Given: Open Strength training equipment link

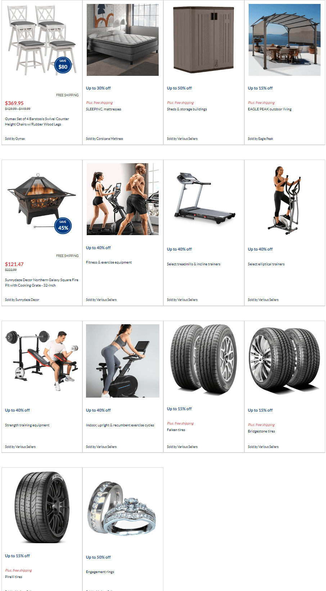Looking at the screenshot, I should [x=27, y=425].
